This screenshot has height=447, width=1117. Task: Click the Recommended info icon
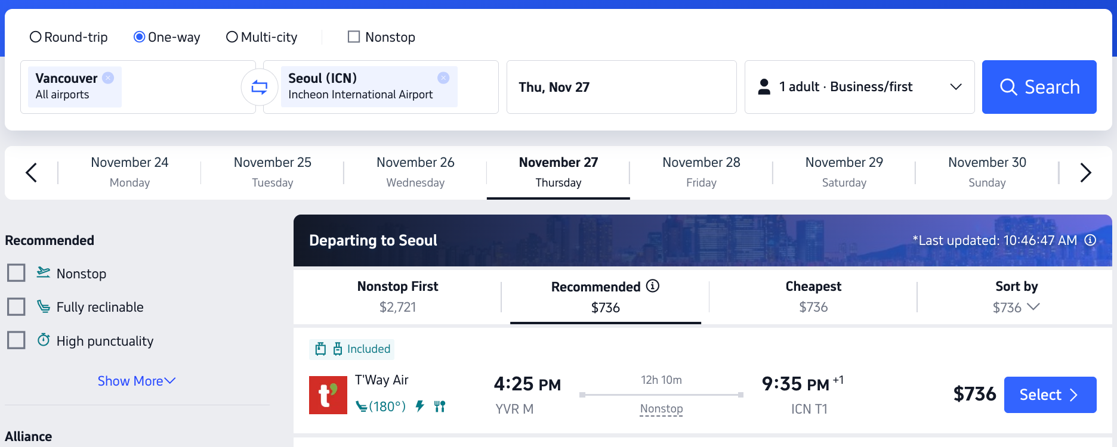[653, 286]
